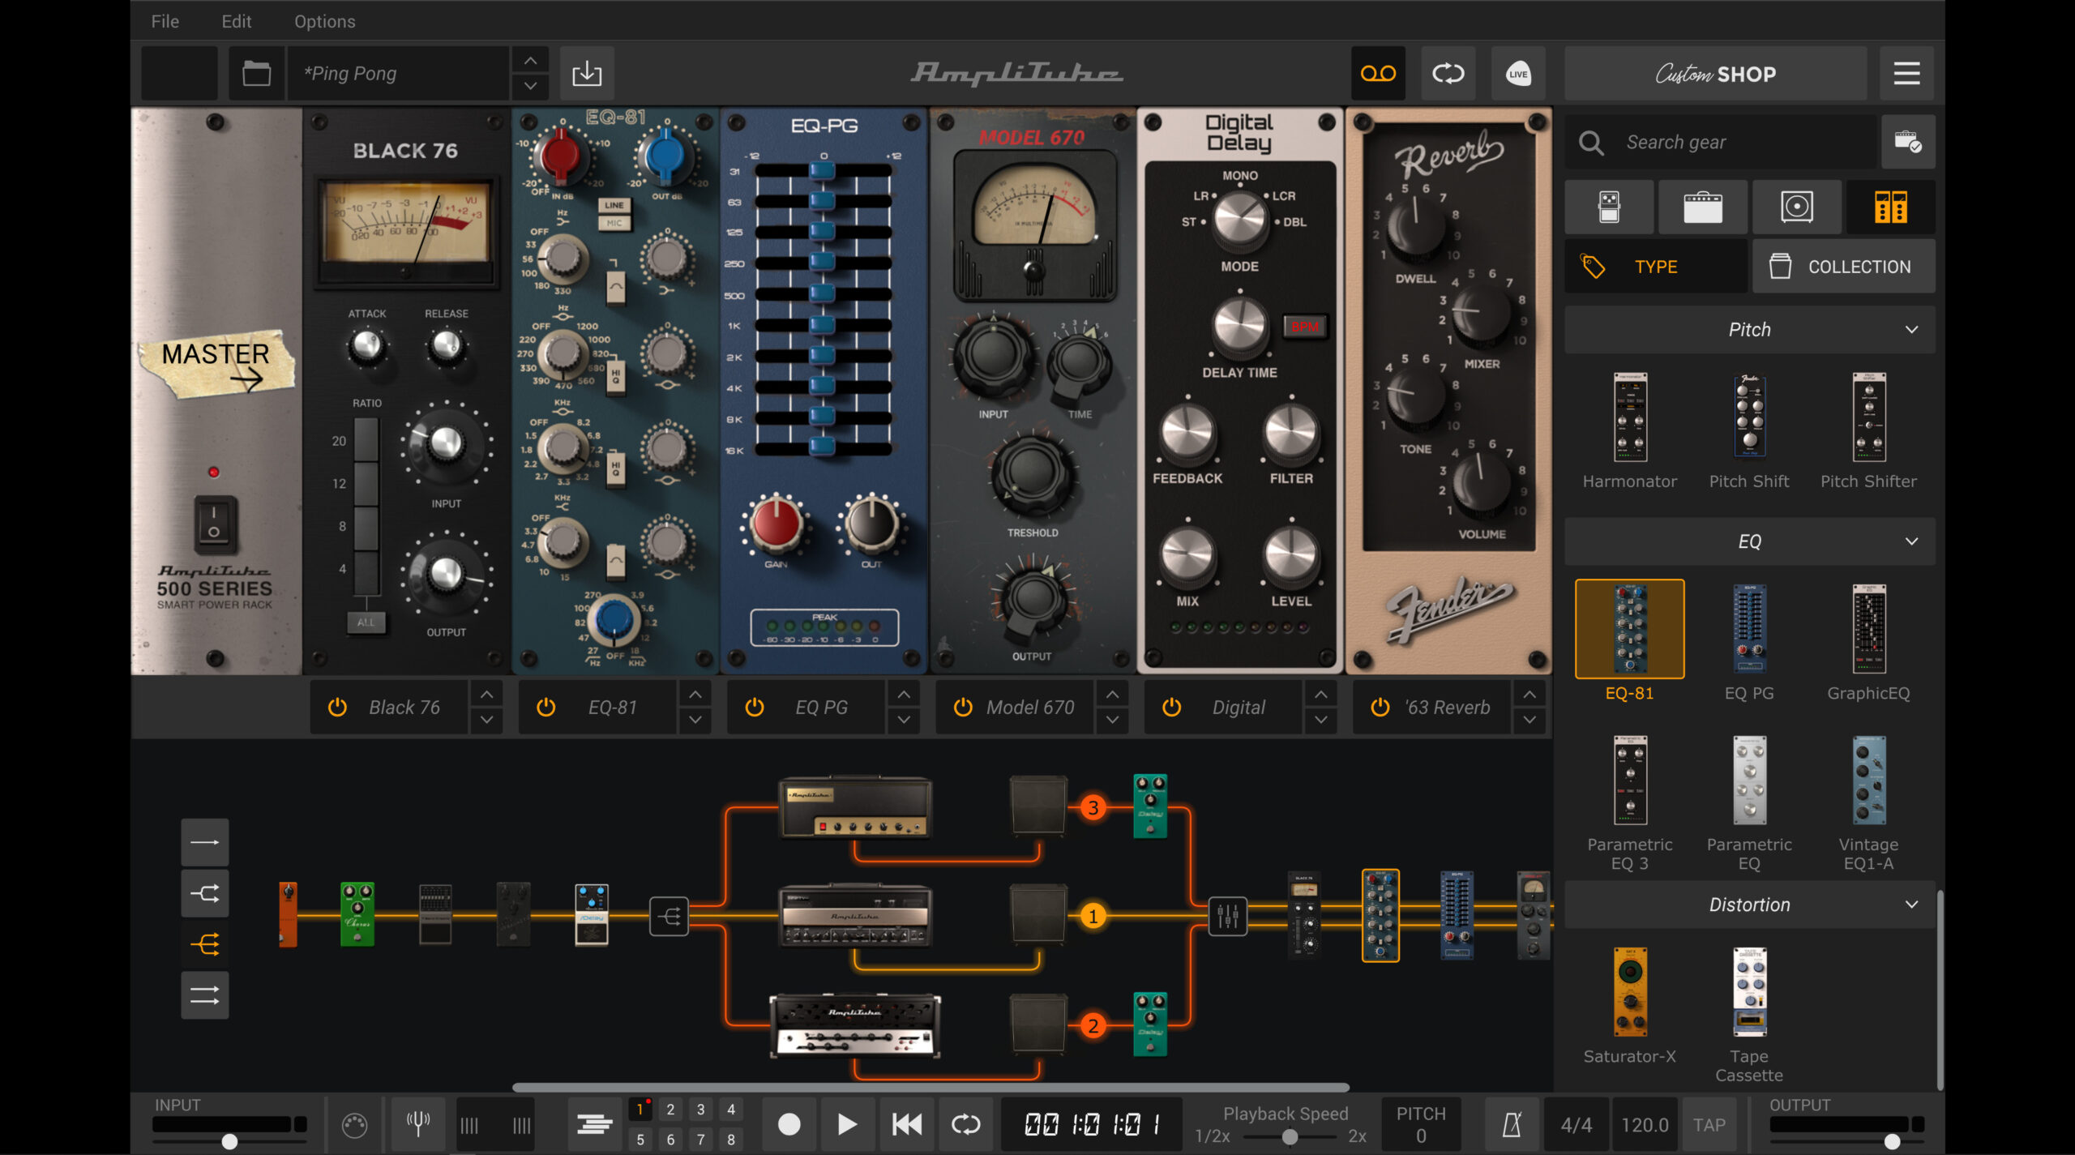Click the search gear magnifier icon
The width and height of the screenshot is (2075, 1155).
pyautogui.click(x=1591, y=143)
